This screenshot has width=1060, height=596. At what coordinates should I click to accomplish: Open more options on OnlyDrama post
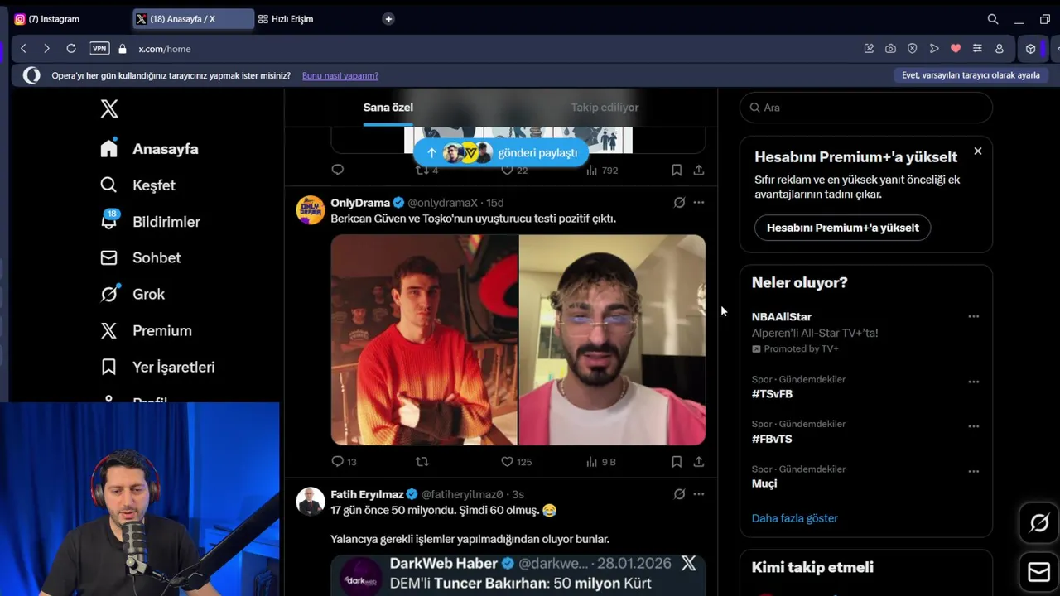(x=699, y=203)
